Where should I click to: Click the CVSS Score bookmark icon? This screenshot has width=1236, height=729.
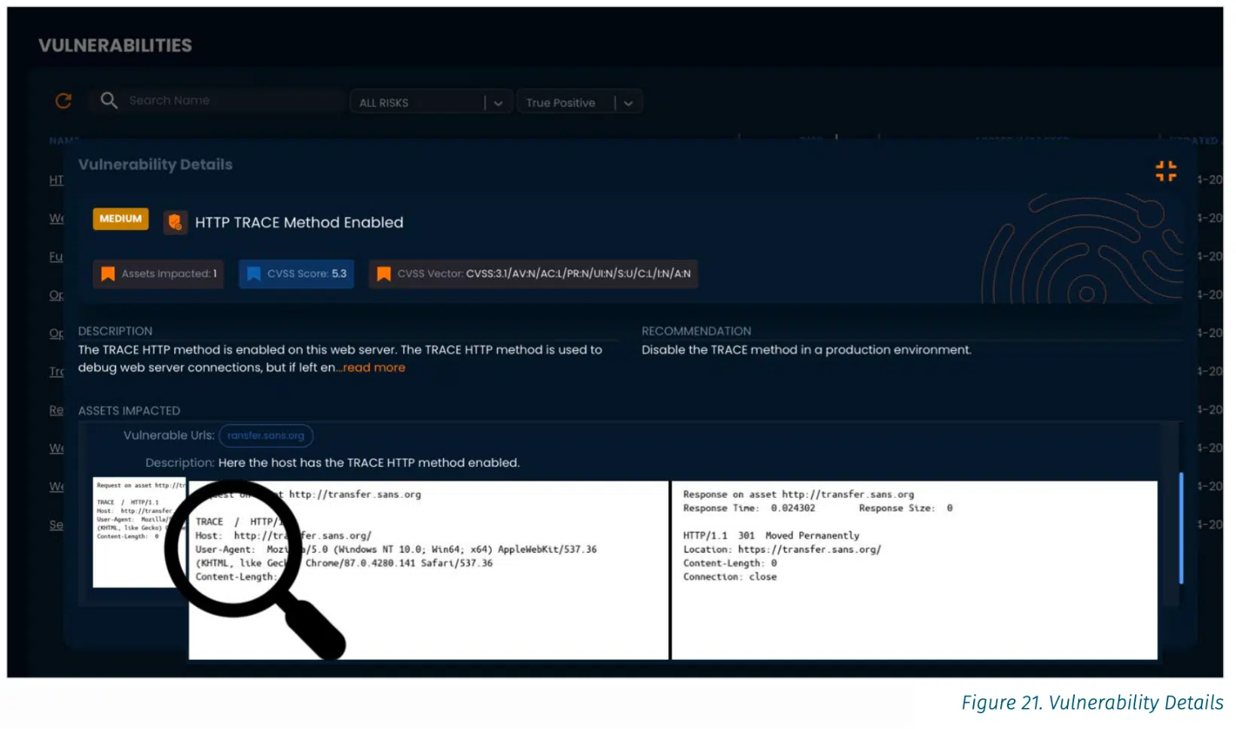[254, 273]
